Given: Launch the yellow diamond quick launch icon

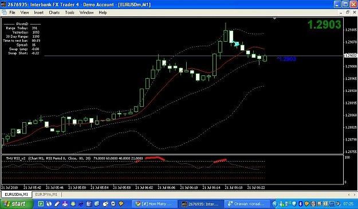Looking at the screenshot, I should (x=121, y=203).
